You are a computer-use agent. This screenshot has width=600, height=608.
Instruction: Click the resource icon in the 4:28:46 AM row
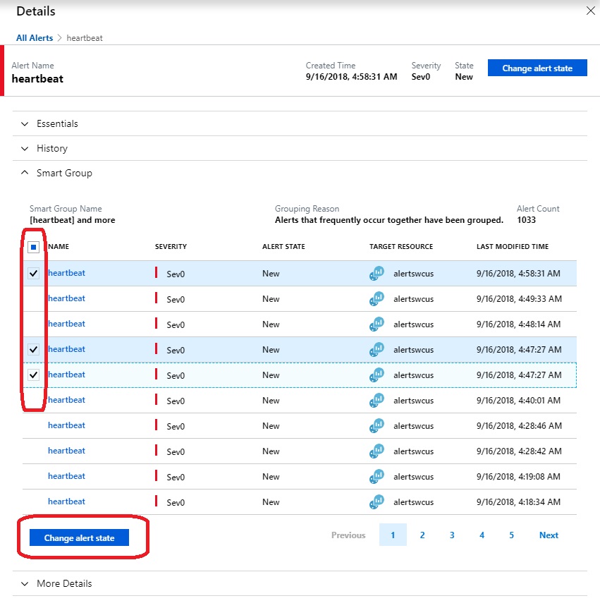[377, 426]
